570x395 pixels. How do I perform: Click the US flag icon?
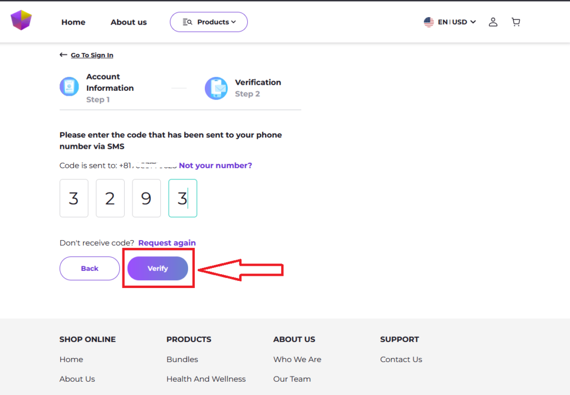click(x=429, y=22)
